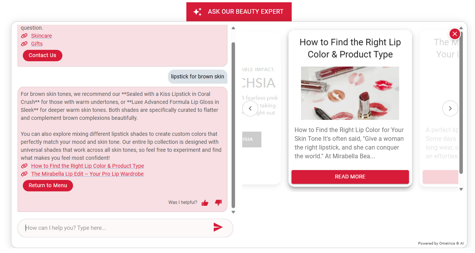Focus the 'How can I help you' input
This screenshot has height=253, width=475.
click(x=114, y=228)
